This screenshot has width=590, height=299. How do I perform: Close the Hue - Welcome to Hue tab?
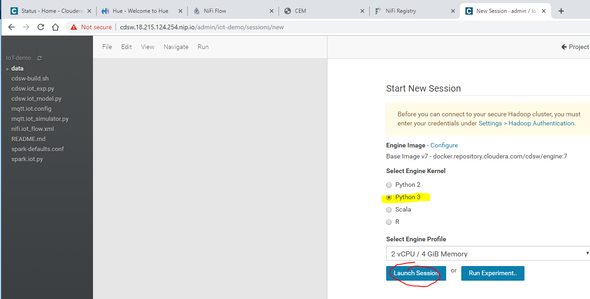coord(180,11)
